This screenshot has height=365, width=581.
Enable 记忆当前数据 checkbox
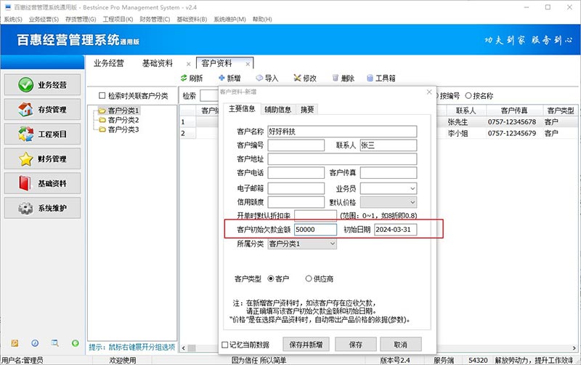pyautogui.click(x=224, y=345)
